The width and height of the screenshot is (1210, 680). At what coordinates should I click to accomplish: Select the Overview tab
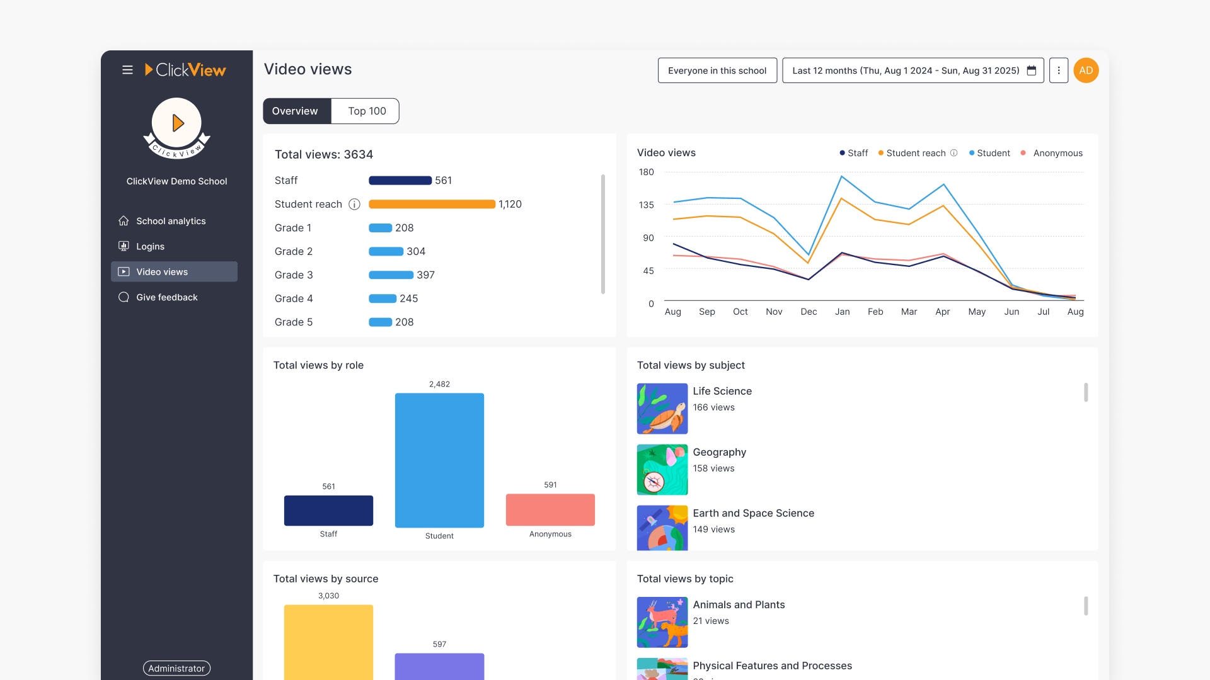coord(296,111)
